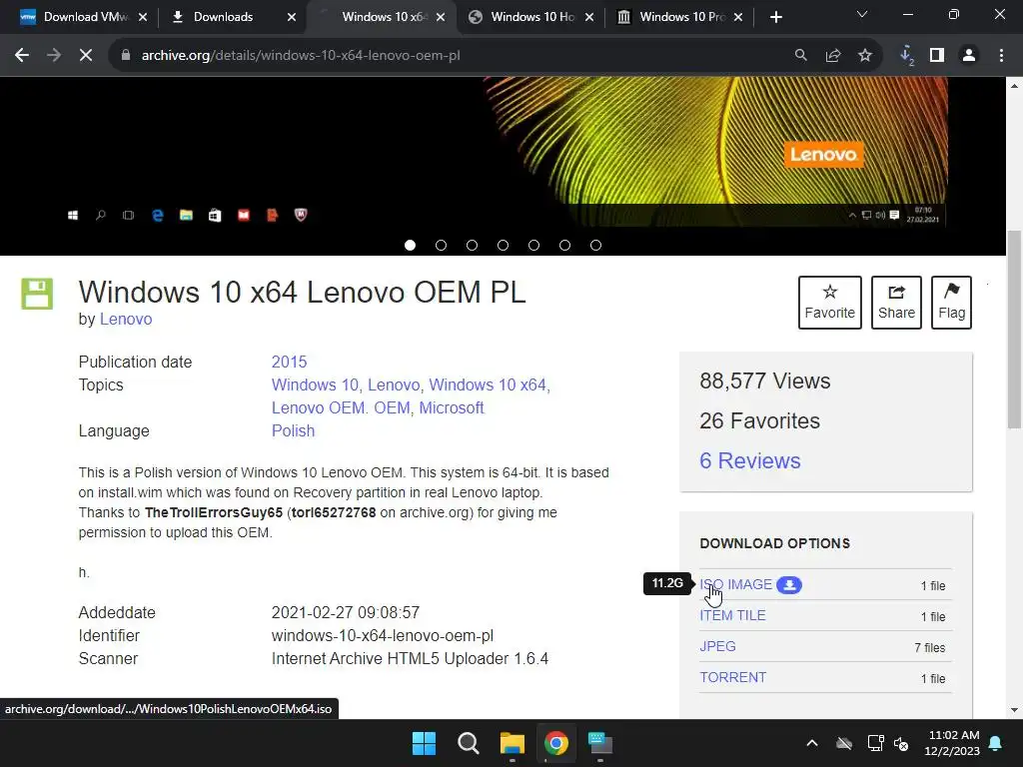Screen dimensions: 1023x767
Task: Open the Windows Start menu
Action: click(424, 743)
